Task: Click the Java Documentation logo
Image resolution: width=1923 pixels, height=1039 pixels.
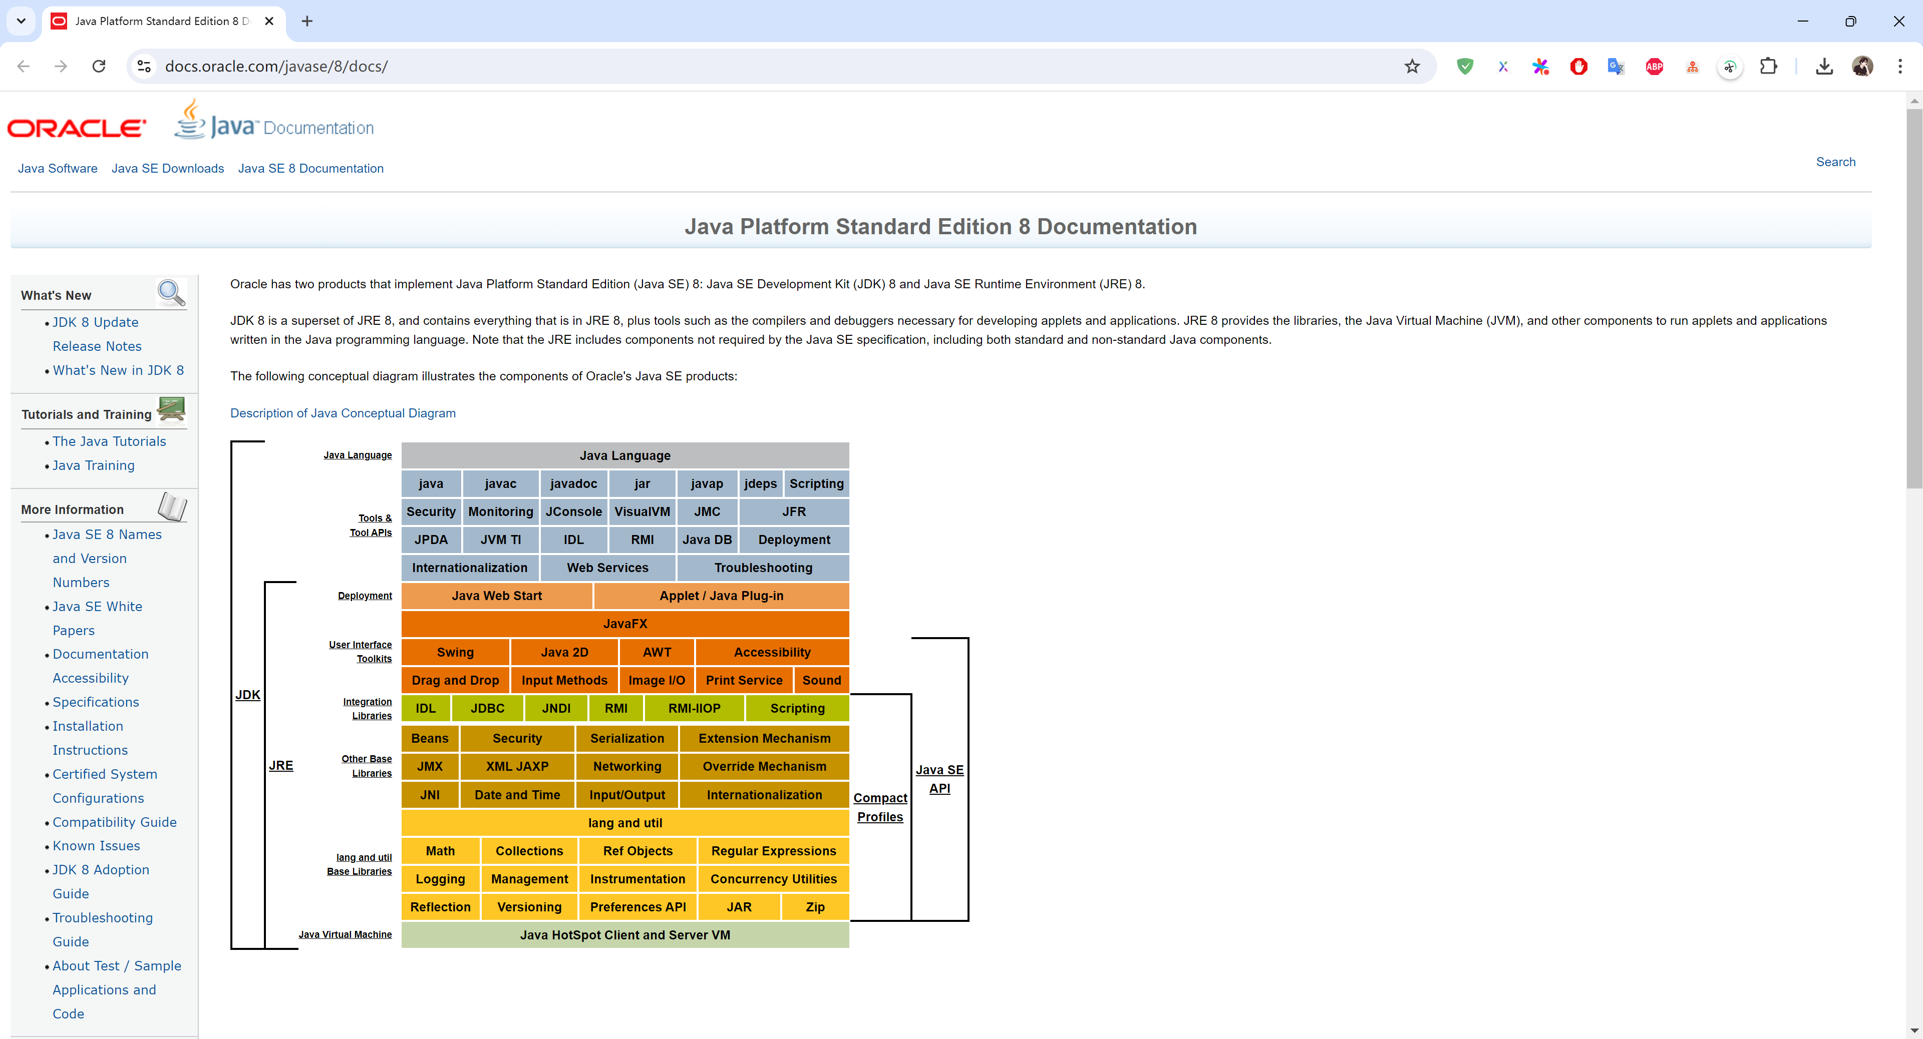Action: click(x=274, y=123)
